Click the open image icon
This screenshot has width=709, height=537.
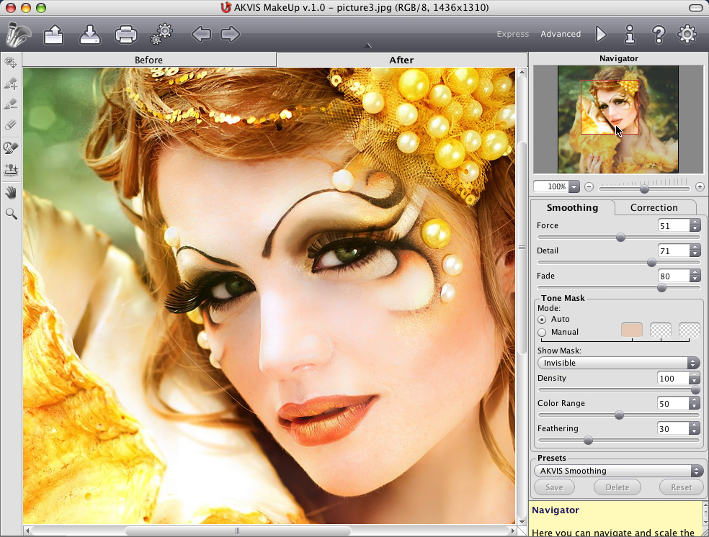[53, 34]
